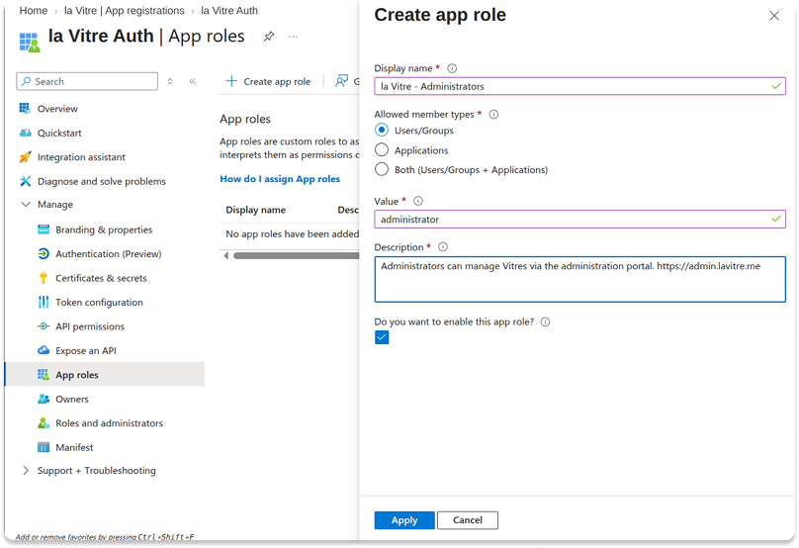Open Authentication (Preview) page
Viewport: 799px width, 548px height.
click(x=109, y=254)
